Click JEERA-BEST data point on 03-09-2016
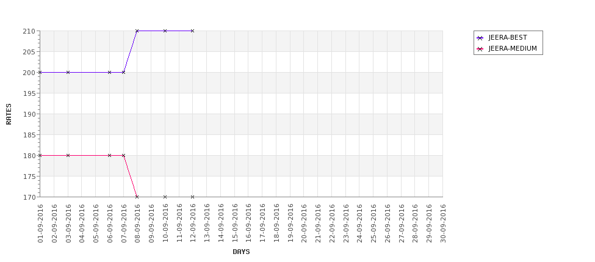This screenshot has height=262, width=595. point(68,72)
